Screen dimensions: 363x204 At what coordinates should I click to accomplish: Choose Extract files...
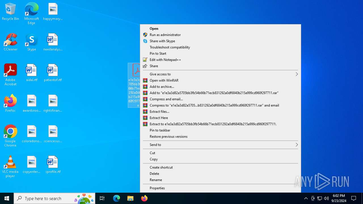[x=220, y=112]
